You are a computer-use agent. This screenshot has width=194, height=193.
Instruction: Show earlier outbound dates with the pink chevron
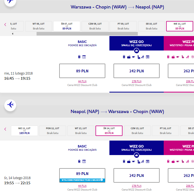[x=5, y=25]
